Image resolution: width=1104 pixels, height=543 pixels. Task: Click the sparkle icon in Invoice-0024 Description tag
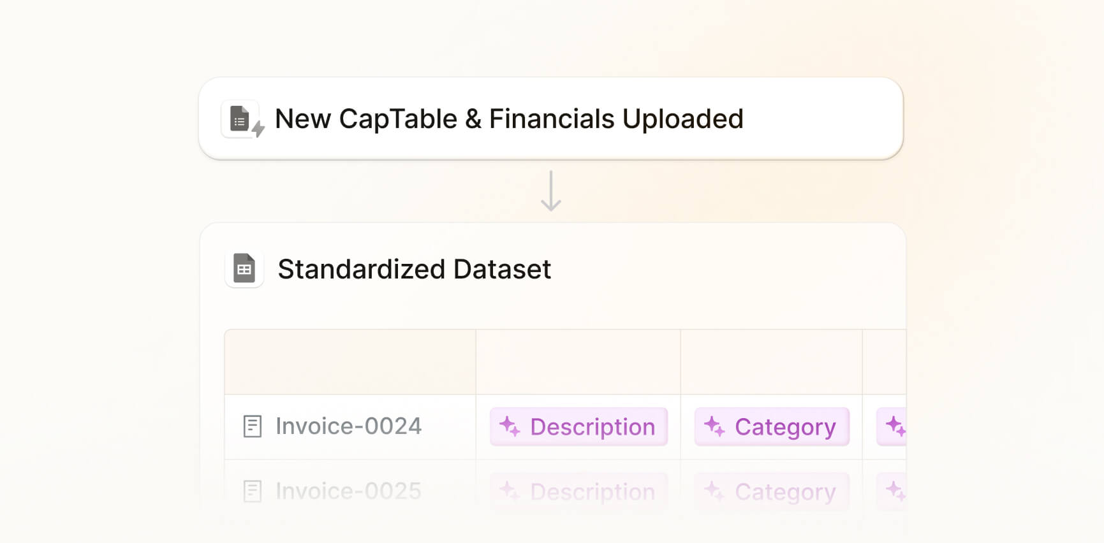[510, 426]
